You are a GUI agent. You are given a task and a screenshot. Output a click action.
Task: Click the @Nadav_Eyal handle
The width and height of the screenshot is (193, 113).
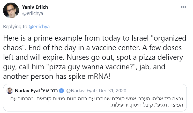(x=80, y=91)
